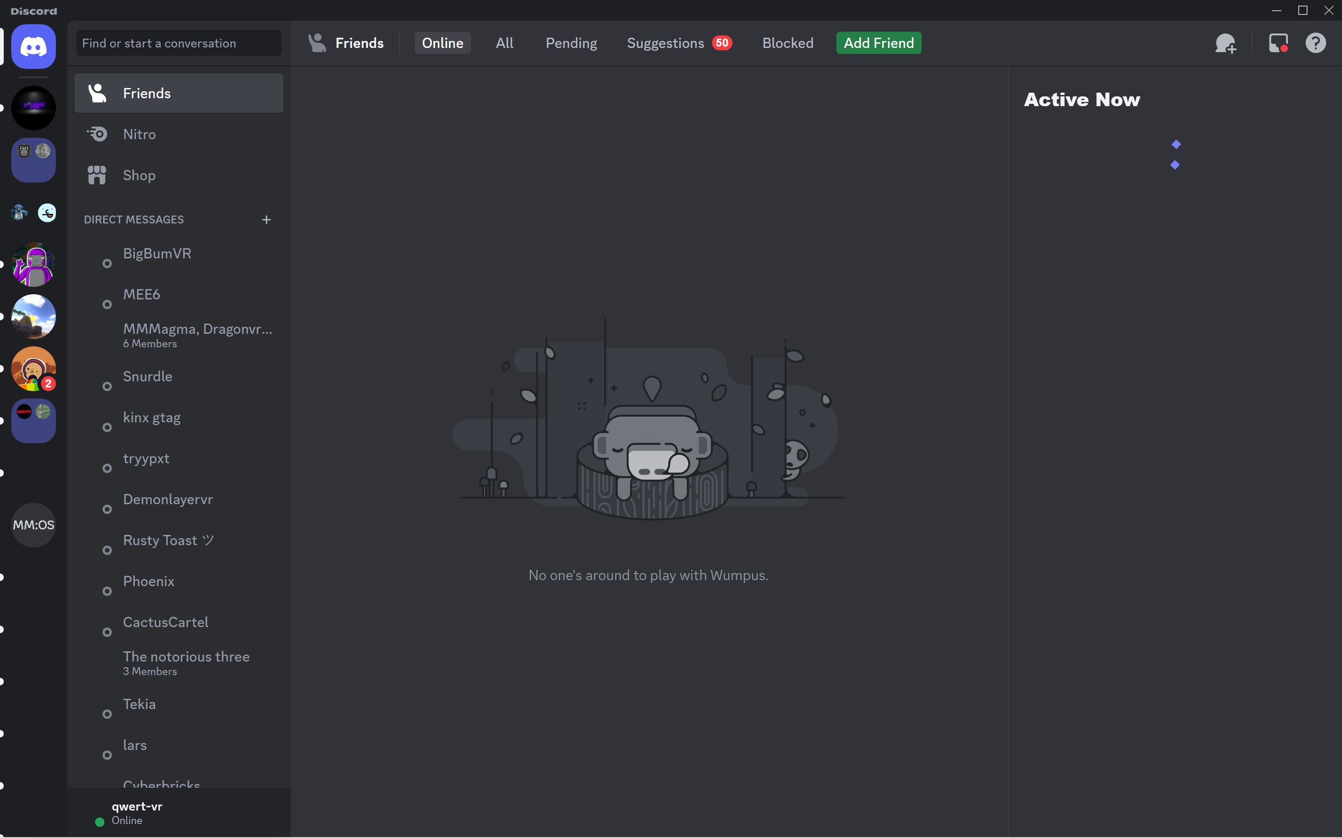This screenshot has width=1342, height=838.
Task: Expand the server folder below Discord home
Action: coord(33,160)
